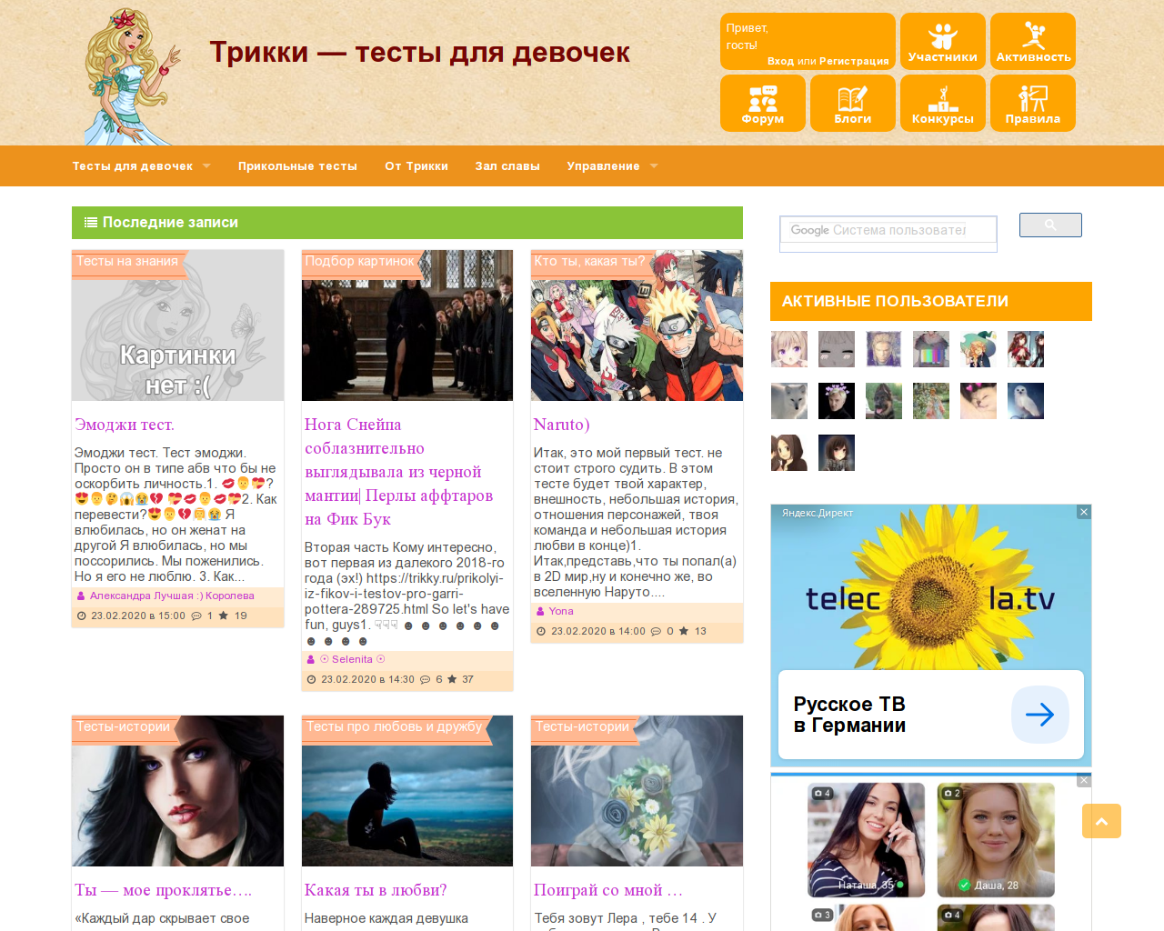Click the scroll-to-top arrow button

click(x=1101, y=821)
